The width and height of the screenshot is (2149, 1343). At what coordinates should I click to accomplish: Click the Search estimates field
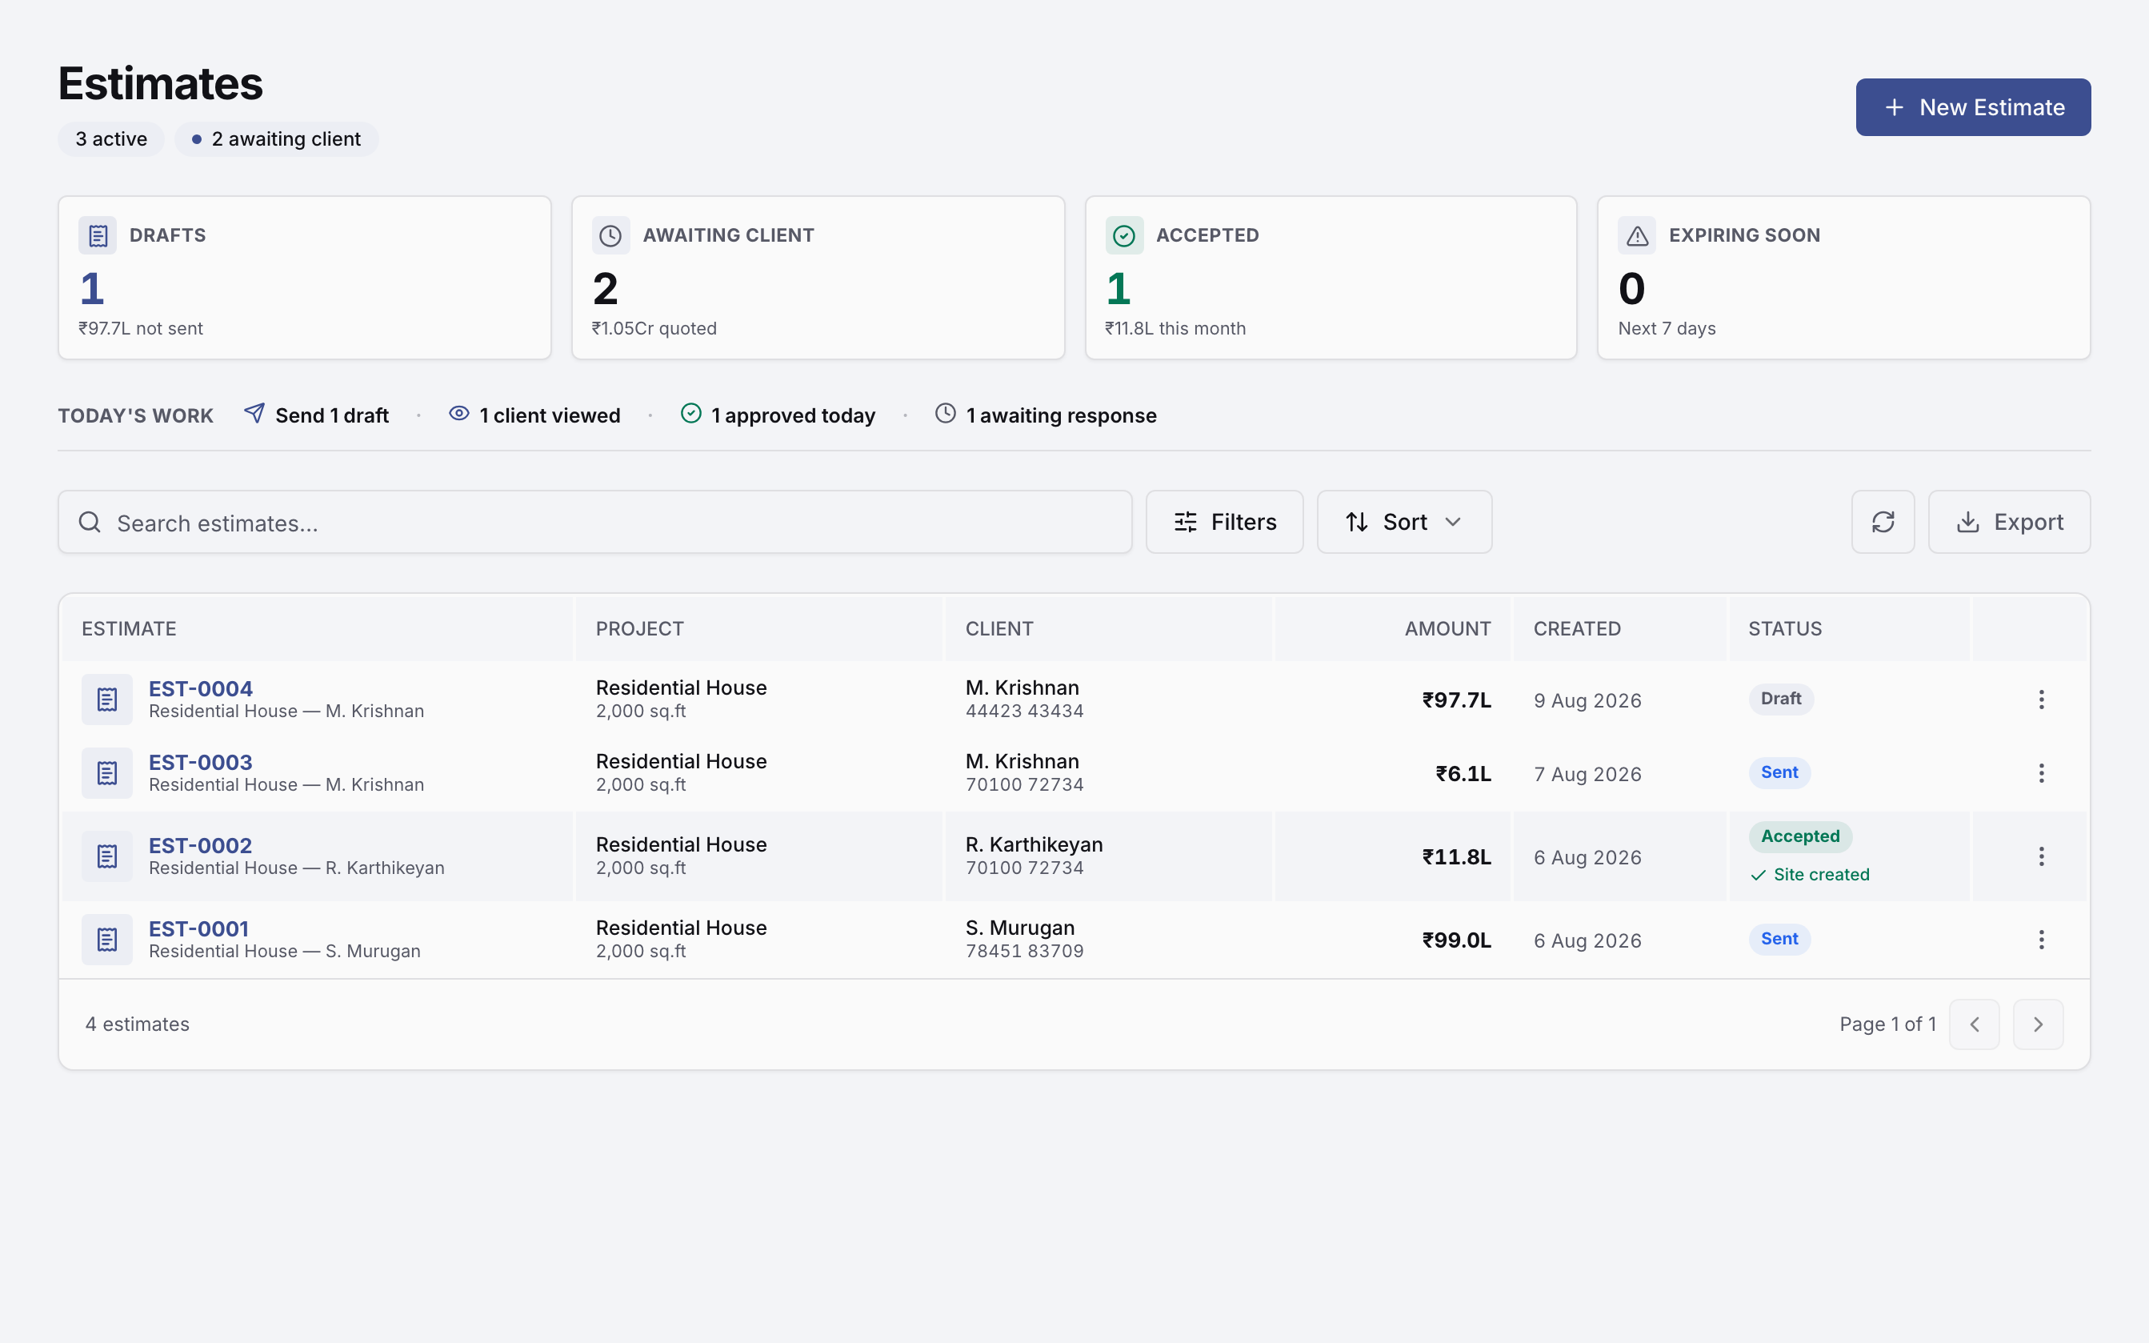coord(594,523)
